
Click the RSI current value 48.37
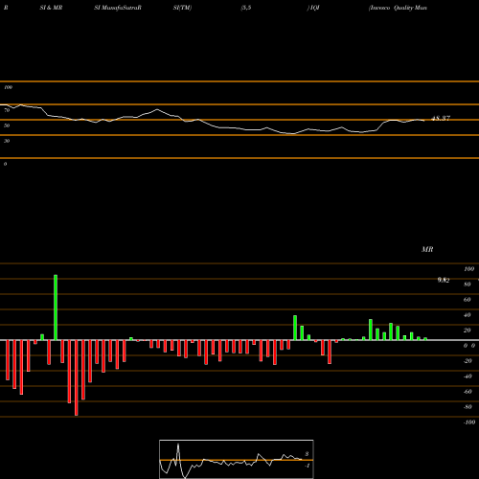coord(441,118)
